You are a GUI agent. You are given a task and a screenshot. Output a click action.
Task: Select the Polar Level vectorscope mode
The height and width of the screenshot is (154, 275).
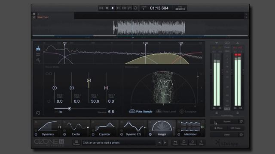[166, 111]
